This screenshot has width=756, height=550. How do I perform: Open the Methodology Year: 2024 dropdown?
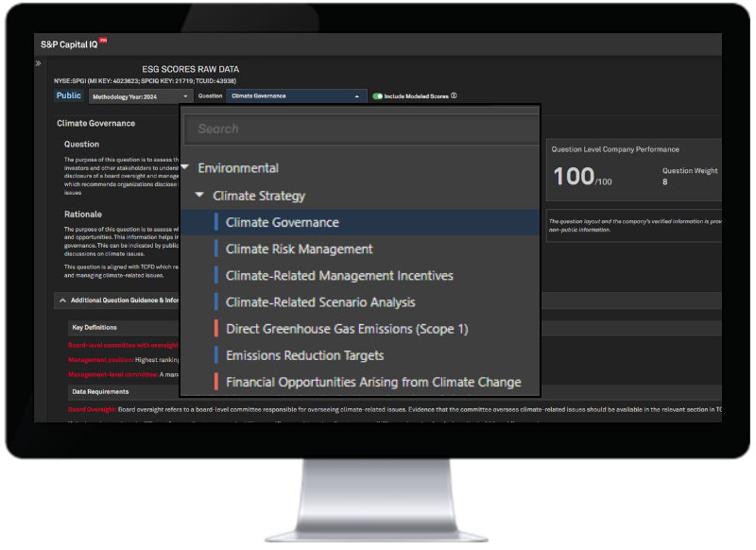(140, 96)
